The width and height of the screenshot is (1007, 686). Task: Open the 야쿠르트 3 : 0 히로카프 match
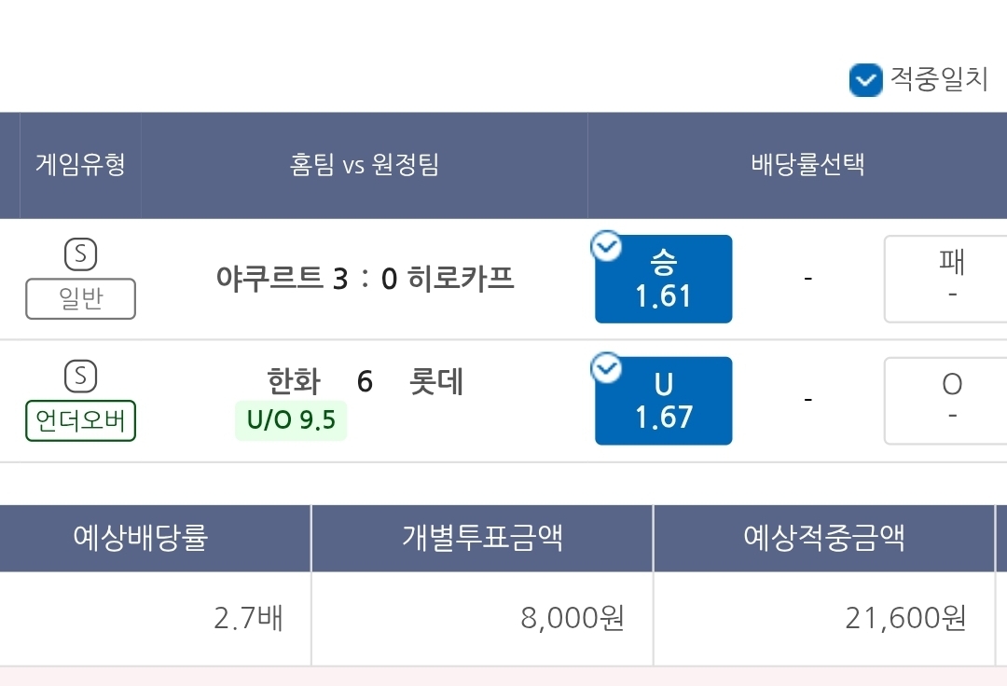click(365, 279)
